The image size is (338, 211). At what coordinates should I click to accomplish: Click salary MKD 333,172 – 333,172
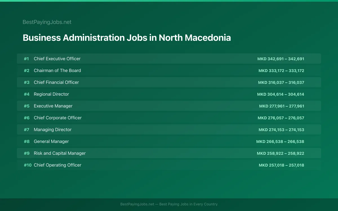281,71
